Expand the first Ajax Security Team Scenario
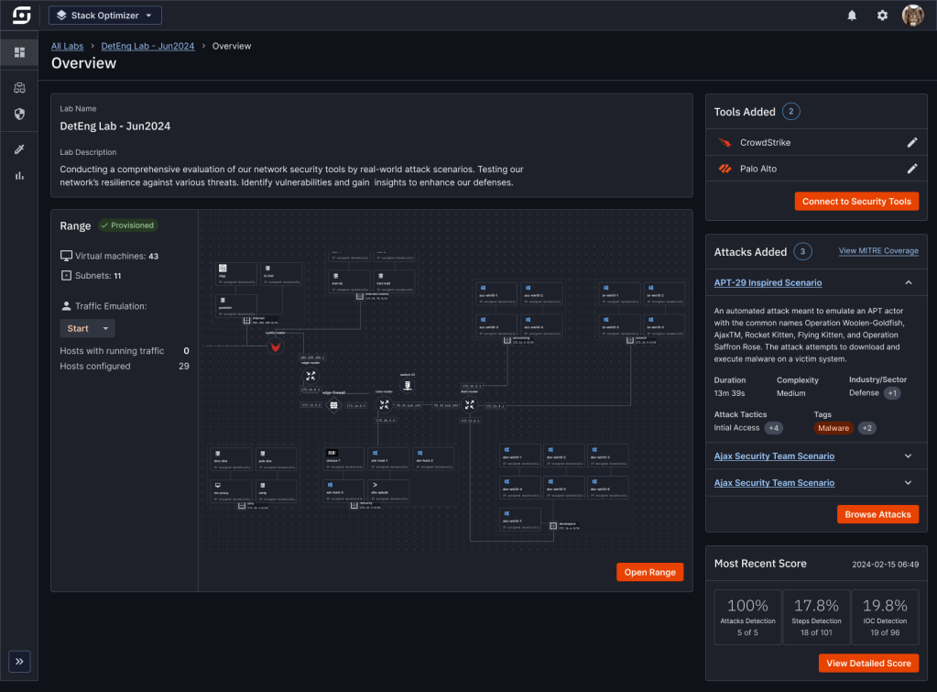 pyautogui.click(x=909, y=456)
